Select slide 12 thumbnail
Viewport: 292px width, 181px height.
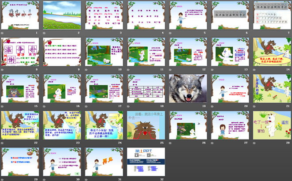[188, 52]
